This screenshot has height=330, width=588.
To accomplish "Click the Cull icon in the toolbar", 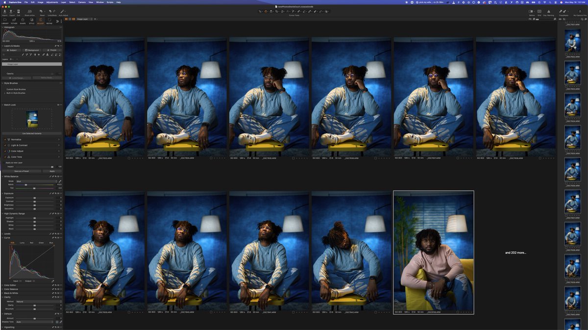I will coord(18,11).
